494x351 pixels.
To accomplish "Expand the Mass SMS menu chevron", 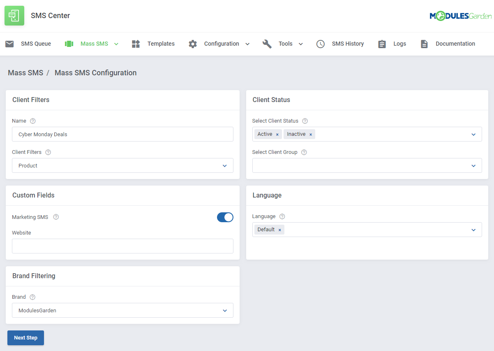I will coord(116,44).
